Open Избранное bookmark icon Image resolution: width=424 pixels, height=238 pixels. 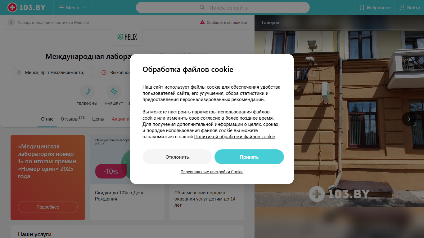[362, 7]
